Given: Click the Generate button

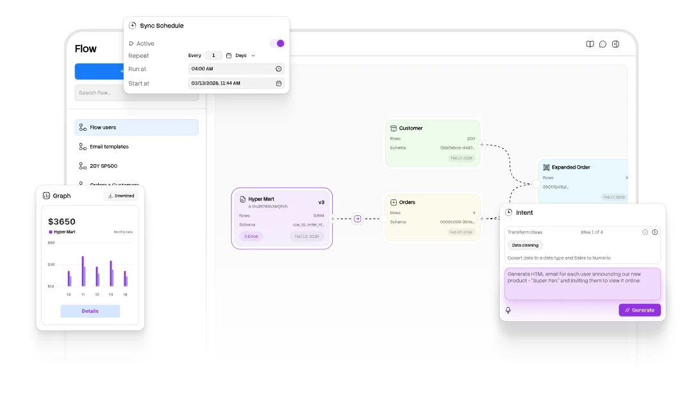Looking at the screenshot, I should coord(640,310).
